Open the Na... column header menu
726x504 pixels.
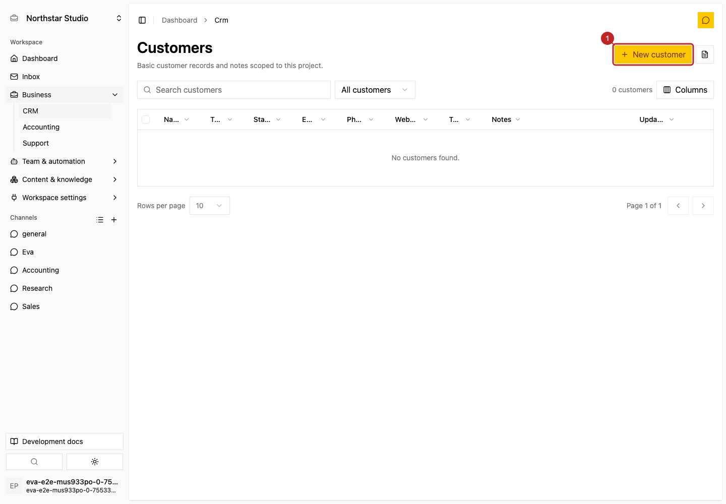[176, 119]
